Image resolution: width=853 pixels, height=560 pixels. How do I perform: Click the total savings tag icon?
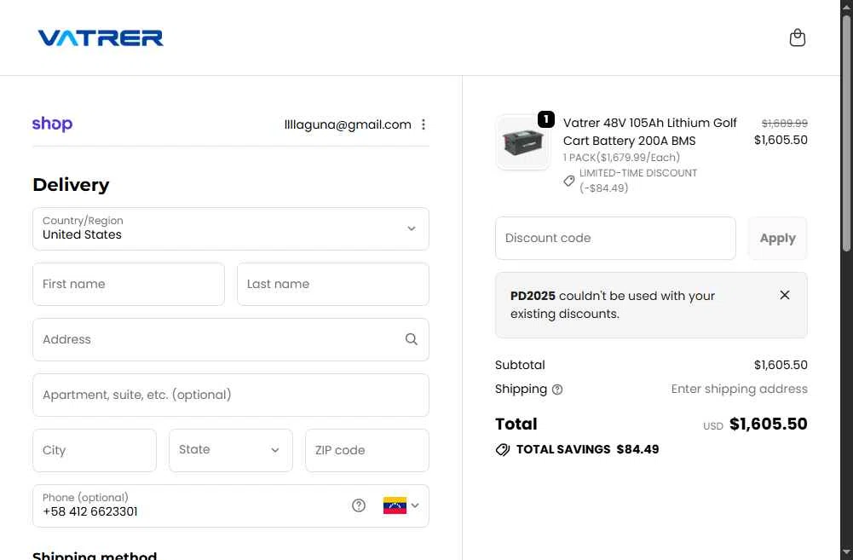click(503, 449)
